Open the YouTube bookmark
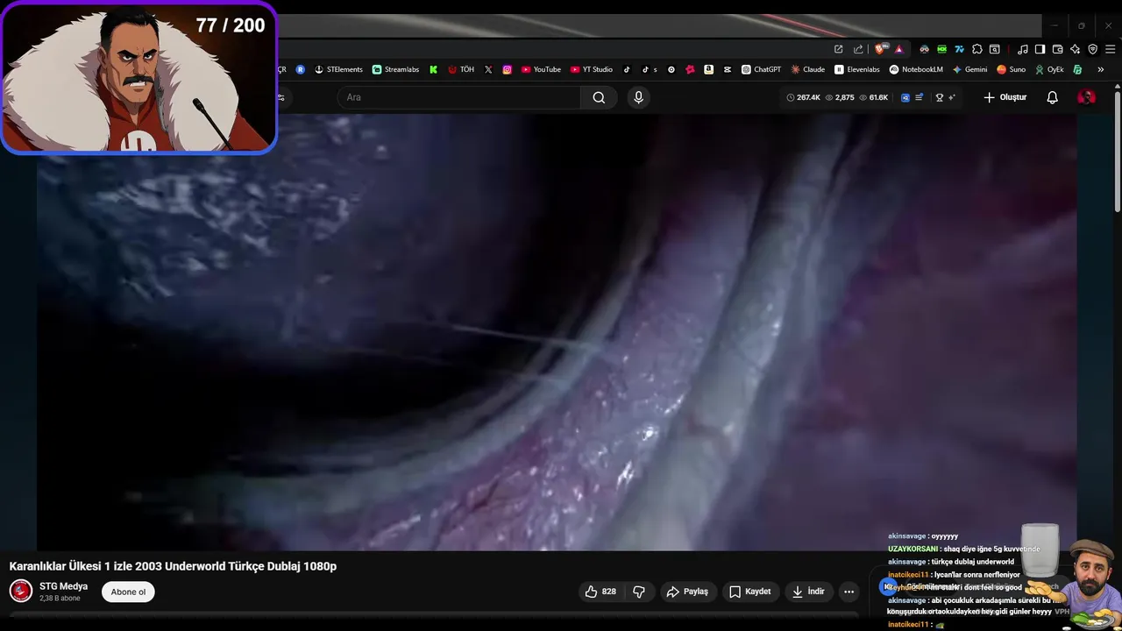 [x=541, y=69]
